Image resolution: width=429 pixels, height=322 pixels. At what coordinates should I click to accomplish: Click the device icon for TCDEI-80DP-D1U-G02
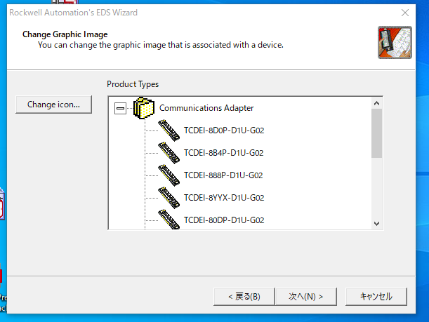169,220
